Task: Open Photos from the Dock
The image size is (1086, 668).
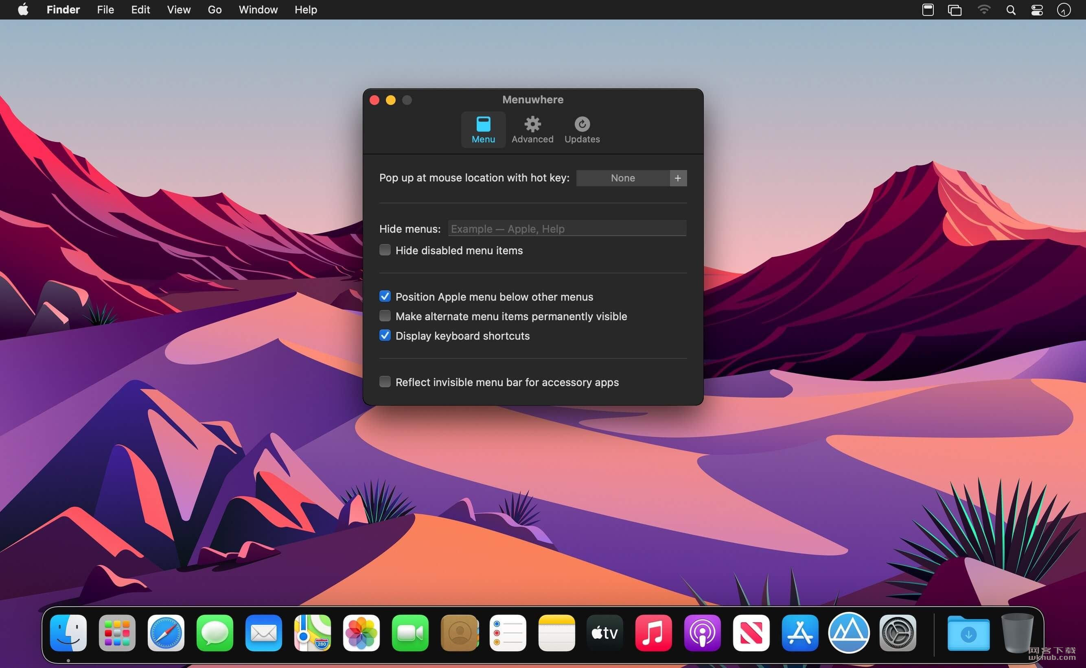Action: pos(361,633)
